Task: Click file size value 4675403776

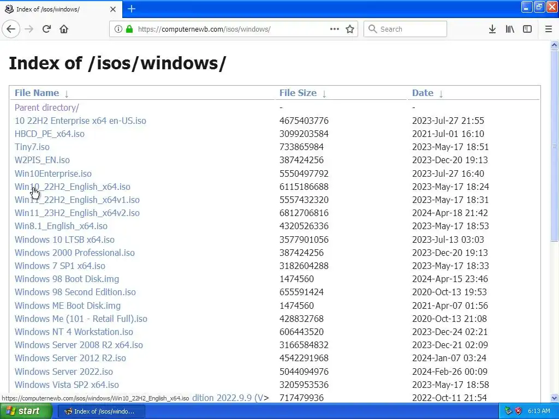Action: 304,121
